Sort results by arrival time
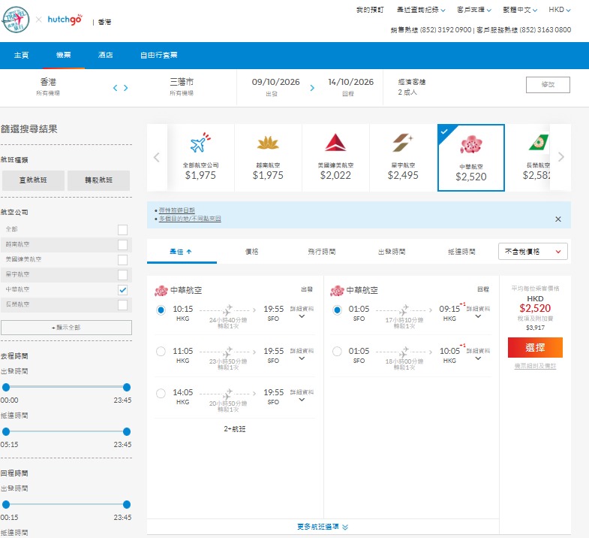This screenshot has width=589, height=538. point(461,252)
